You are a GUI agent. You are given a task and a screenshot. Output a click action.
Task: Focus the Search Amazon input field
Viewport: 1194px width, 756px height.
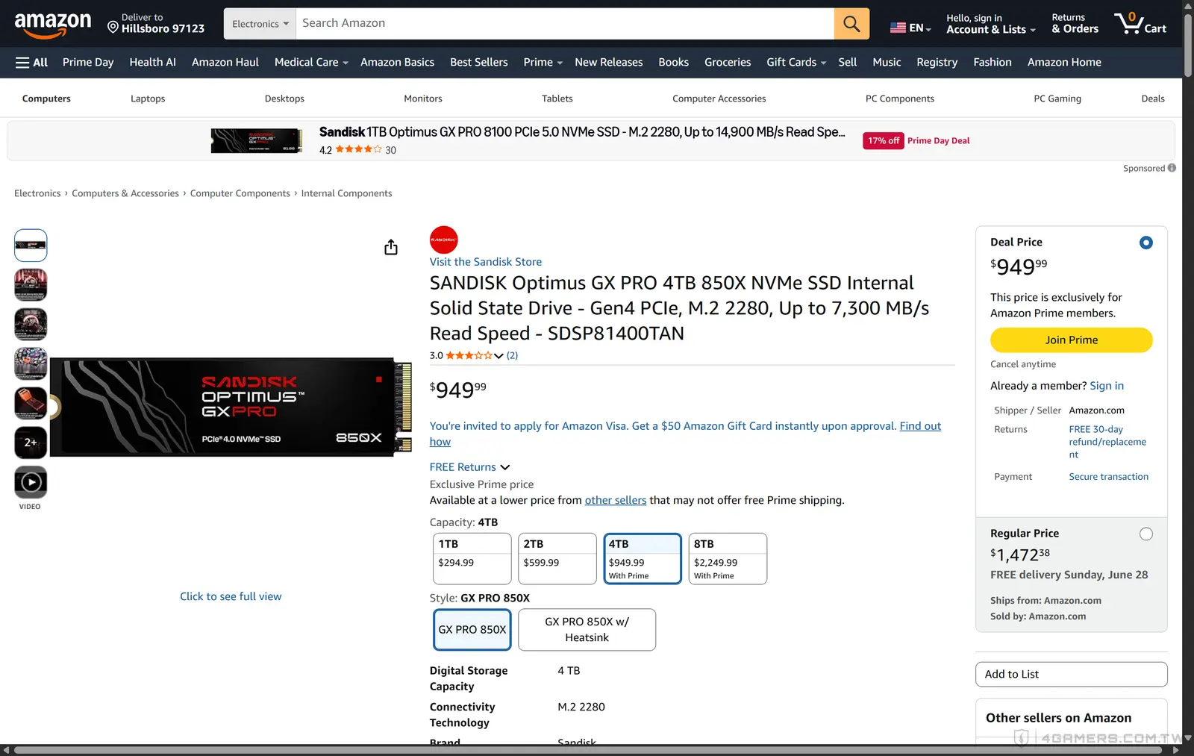pyautogui.click(x=565, y=24)
